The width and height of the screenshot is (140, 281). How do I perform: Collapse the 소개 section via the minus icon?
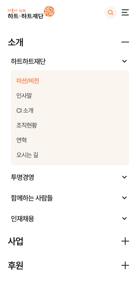coord(125,42)
